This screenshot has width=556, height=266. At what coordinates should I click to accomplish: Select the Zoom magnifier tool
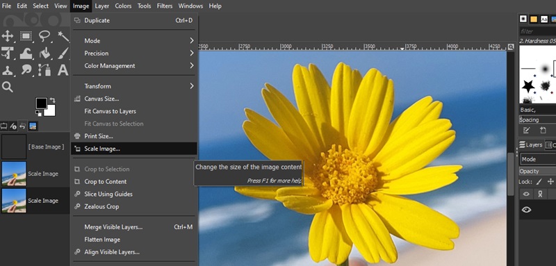click(x=8, y=87)
